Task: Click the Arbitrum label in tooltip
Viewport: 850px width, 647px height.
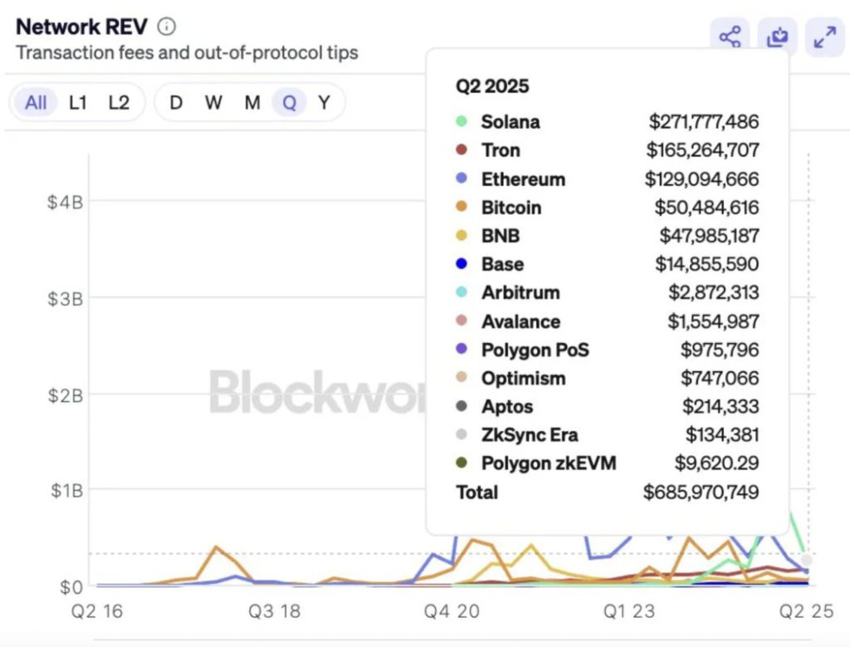Action: 520,293
